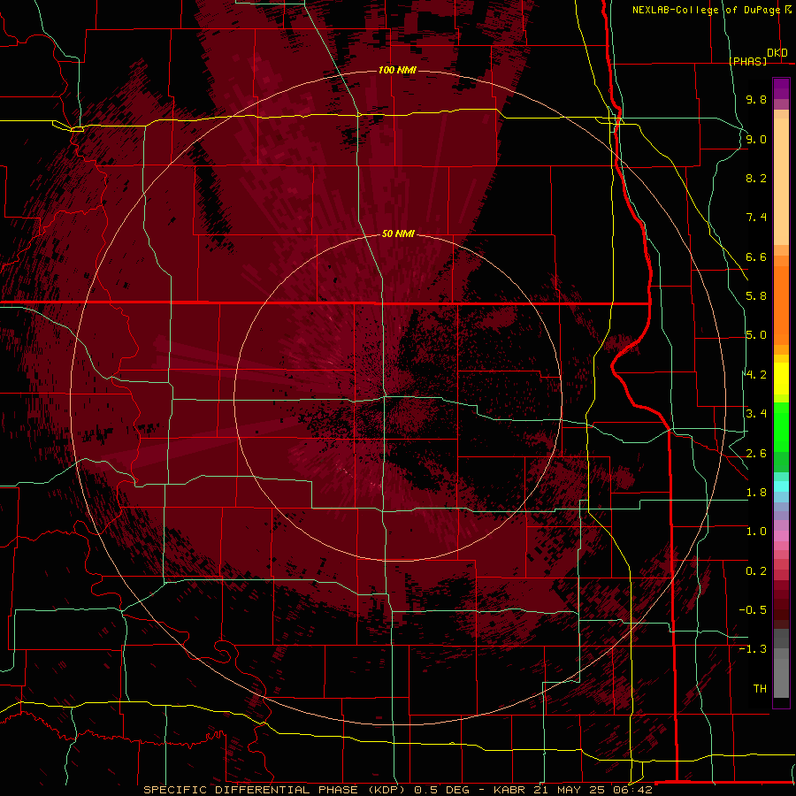Click the 1.8 scale value

(x=756, y=493)
